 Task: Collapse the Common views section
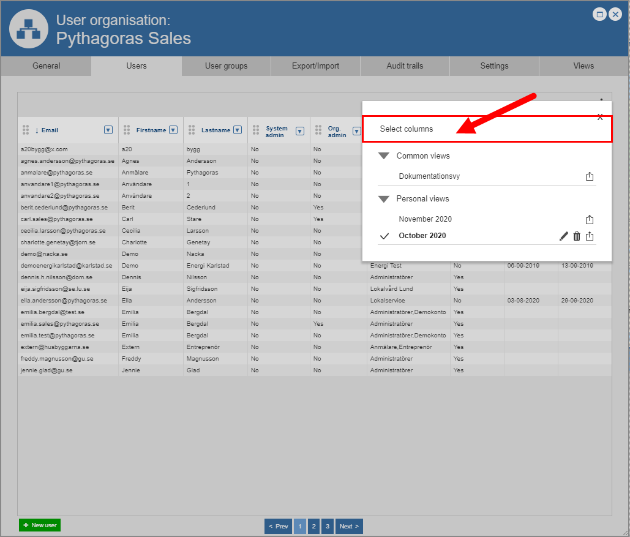tap(384, 156)
